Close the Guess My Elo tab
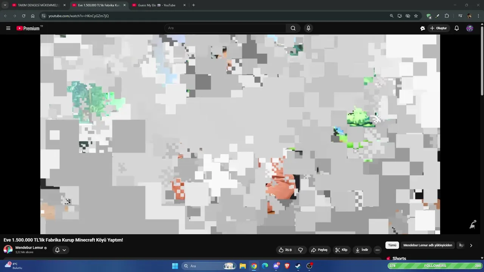The width and height of the screenshot is (484, 272). (185, 5)
